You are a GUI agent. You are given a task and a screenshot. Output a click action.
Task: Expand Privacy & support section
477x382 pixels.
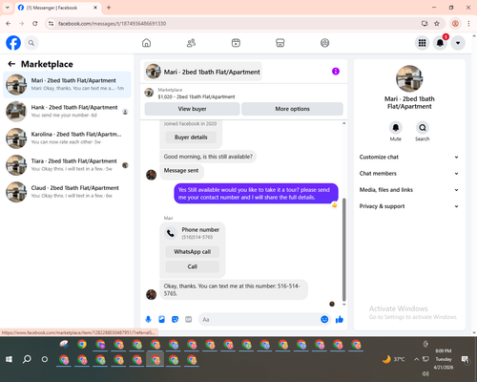point(409,206)
